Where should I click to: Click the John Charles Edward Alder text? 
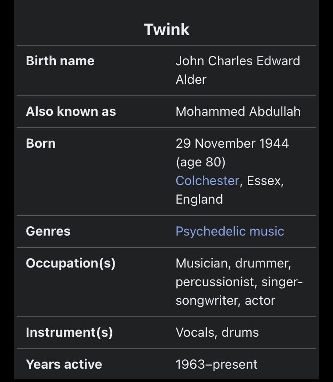(238, 70)
